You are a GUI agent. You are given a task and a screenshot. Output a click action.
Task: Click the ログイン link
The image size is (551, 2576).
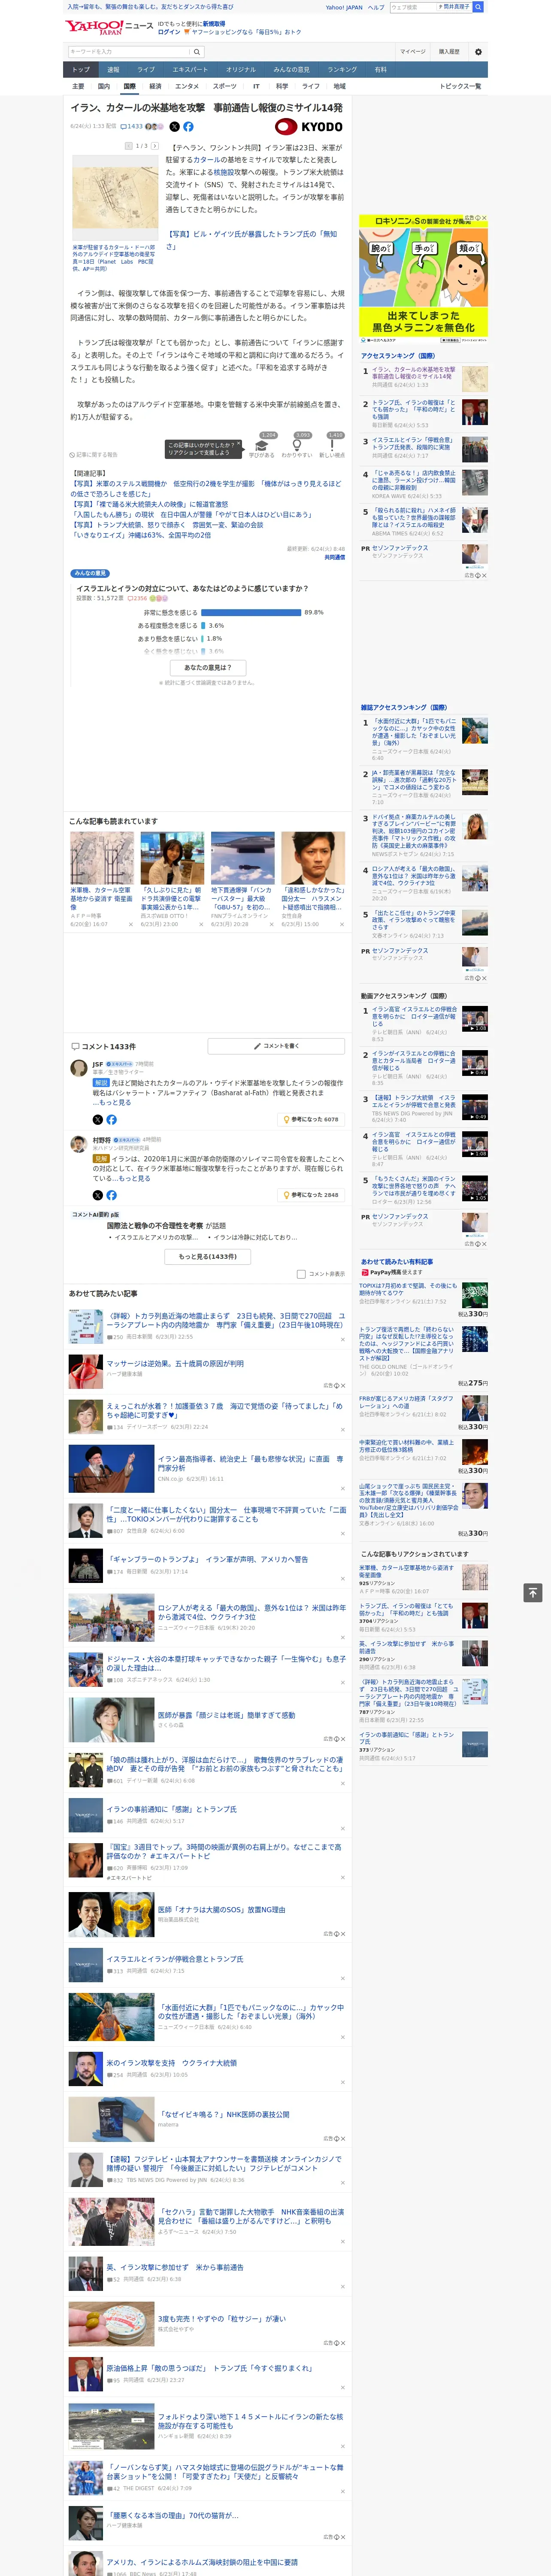point(169,32)
